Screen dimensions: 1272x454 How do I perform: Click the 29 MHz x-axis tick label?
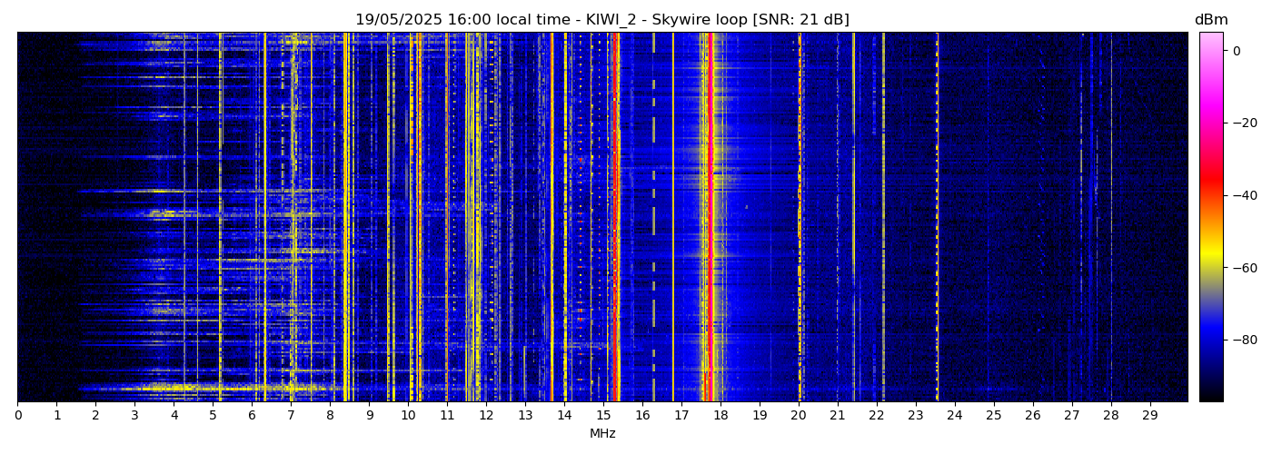click(x=1149, y=415)
